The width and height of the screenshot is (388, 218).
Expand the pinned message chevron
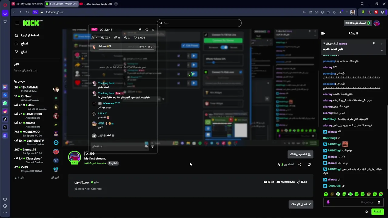(x=382, y=50)
